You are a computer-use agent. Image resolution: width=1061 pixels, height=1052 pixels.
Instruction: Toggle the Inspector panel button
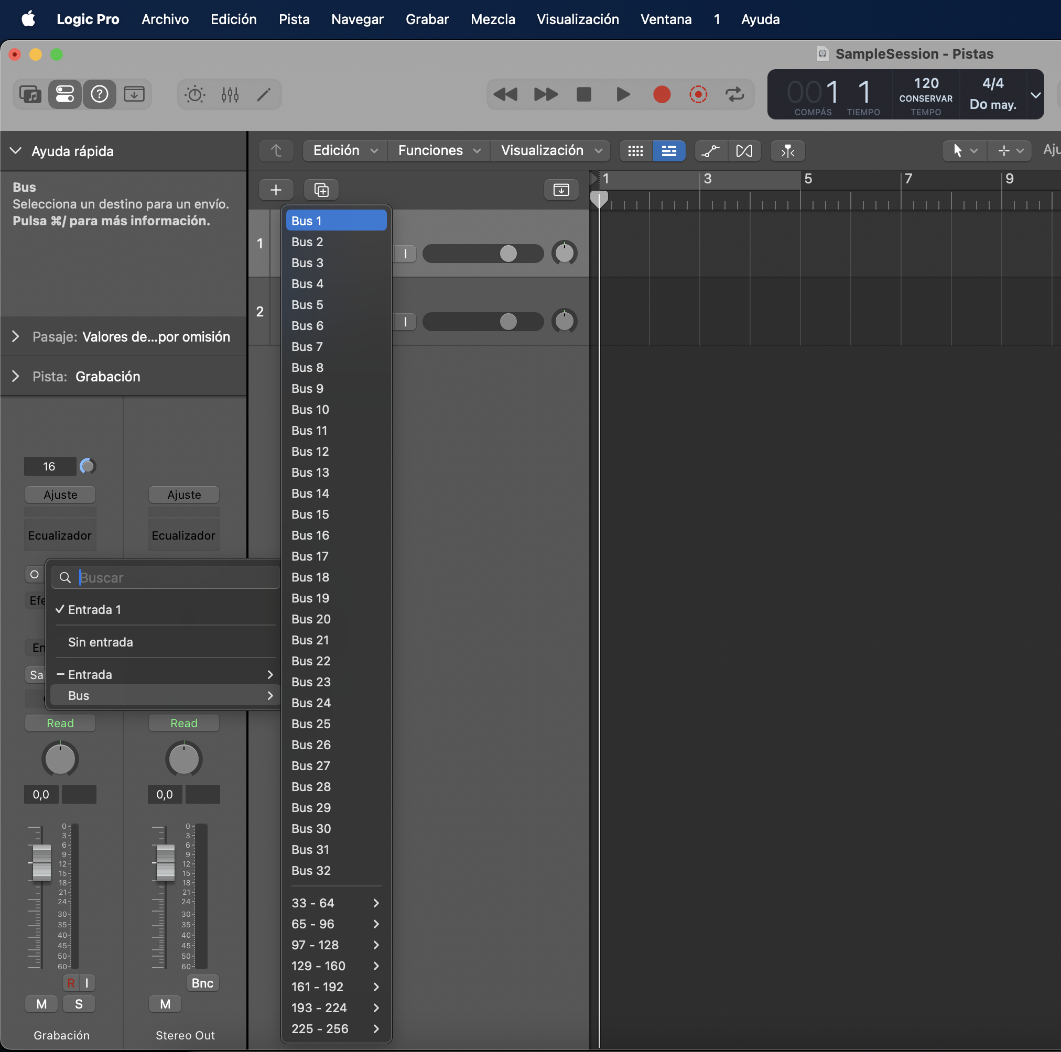[x=65, y=94]
